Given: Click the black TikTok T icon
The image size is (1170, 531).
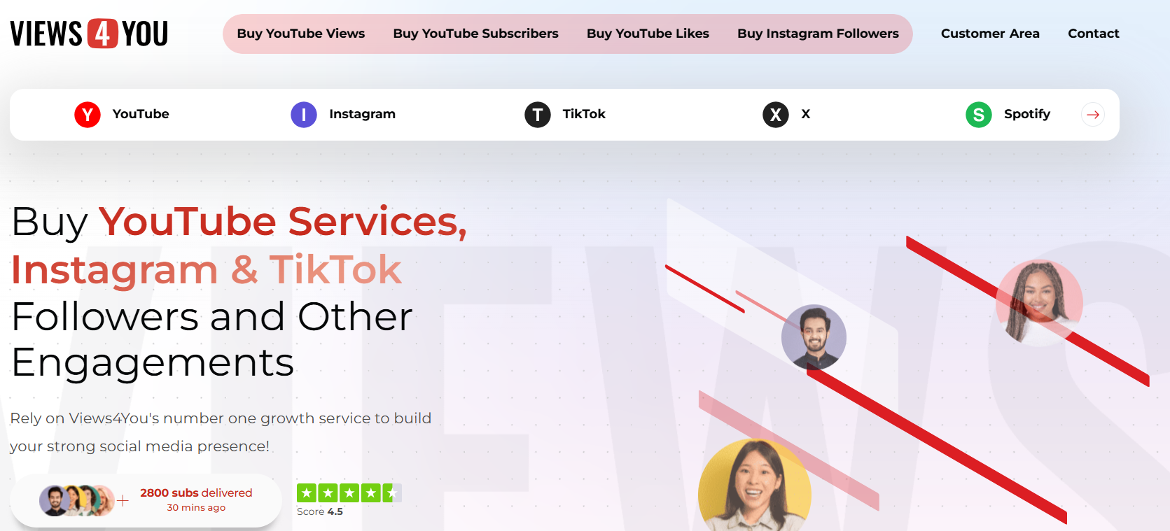Looking at the screenshot, I should tap(538, 114).
